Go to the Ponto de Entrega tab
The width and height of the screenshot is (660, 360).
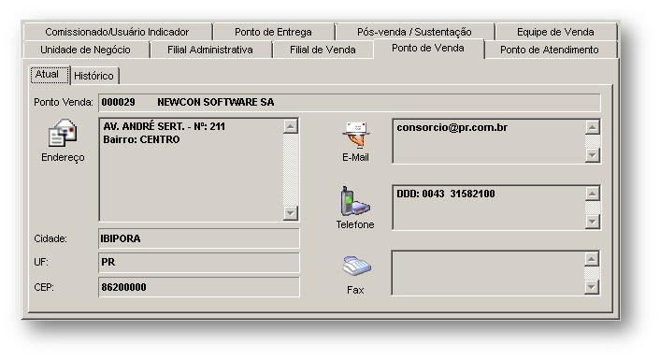point(273,32)
